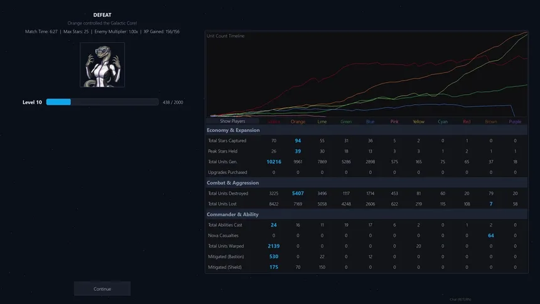The width and height of the screenshot is (540, 304).
Task: Click the Level 10 XP progress bar
Action: (x=102, y=102)
